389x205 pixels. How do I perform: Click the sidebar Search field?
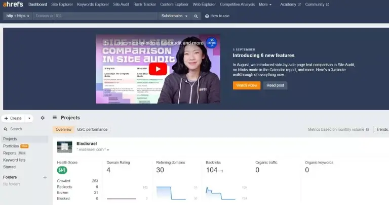tap(24, 129)
